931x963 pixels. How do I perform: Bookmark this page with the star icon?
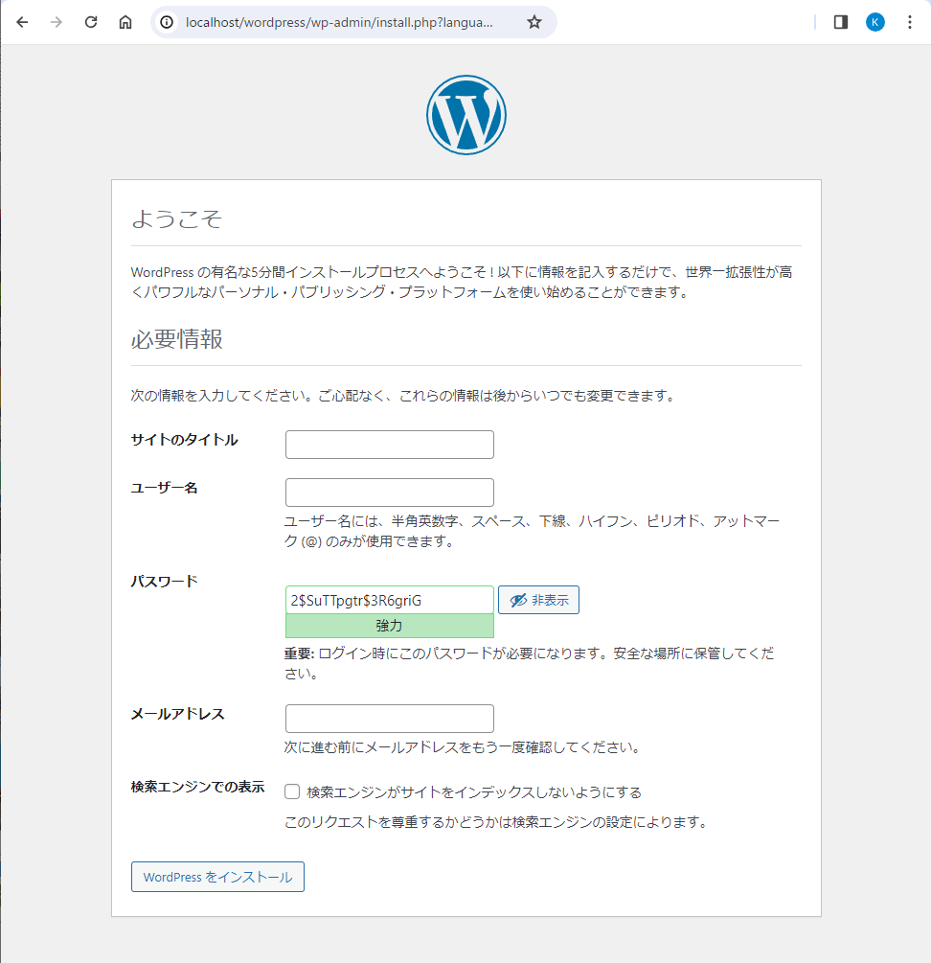point(534,22)
